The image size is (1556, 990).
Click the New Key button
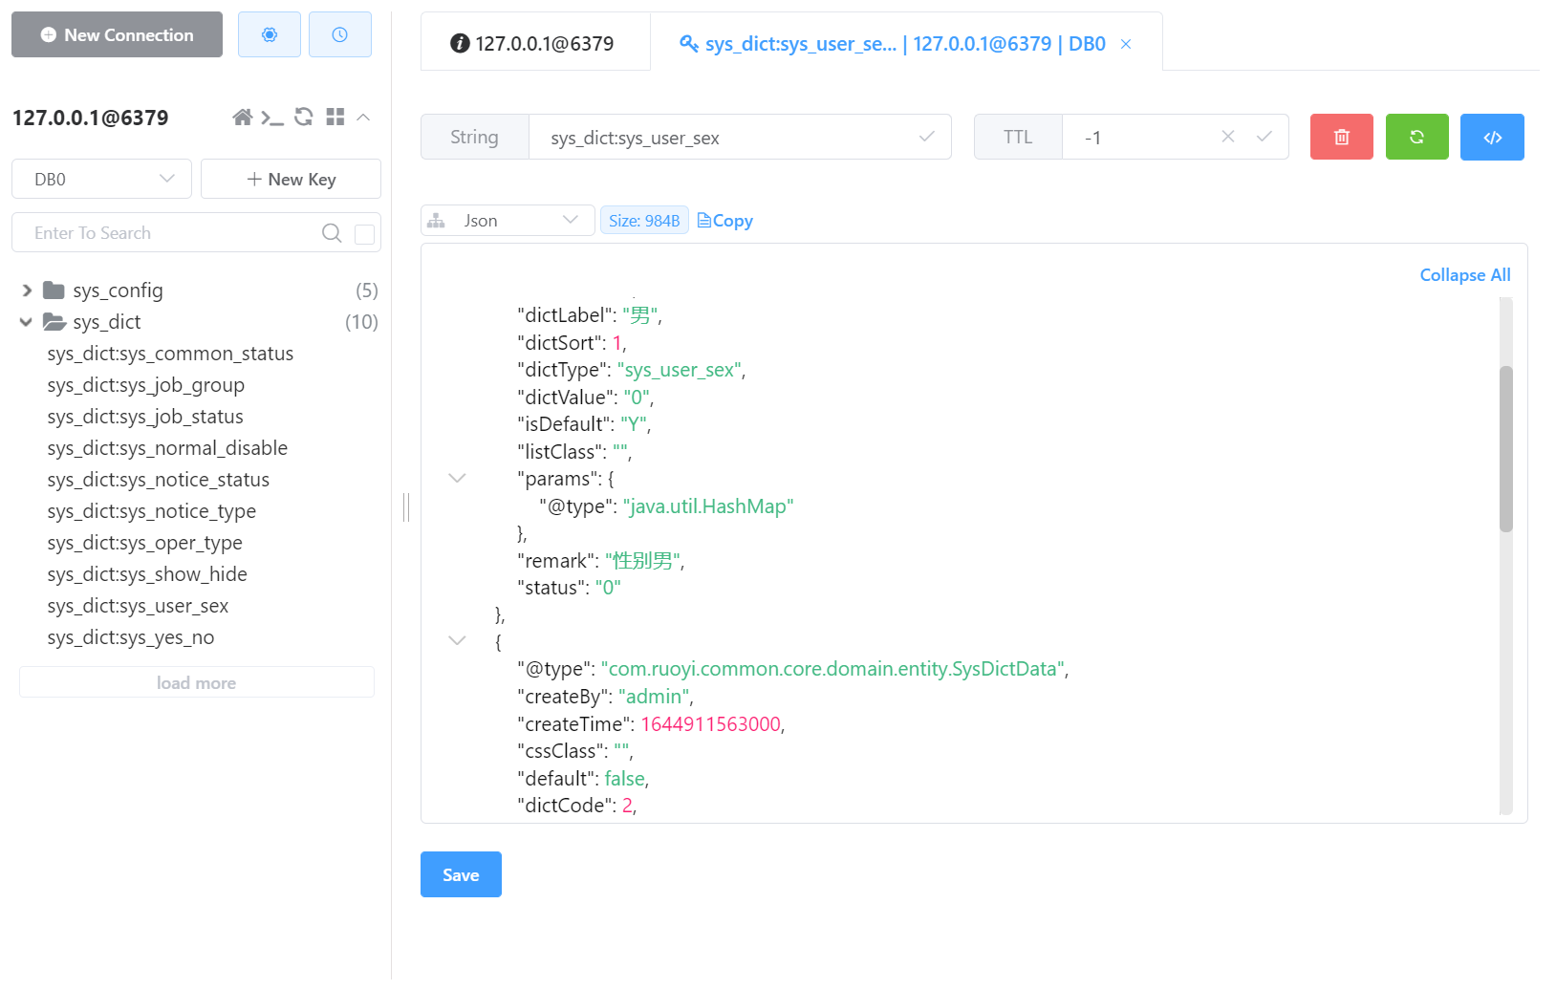pyautogui.click(x=291, y=179)
